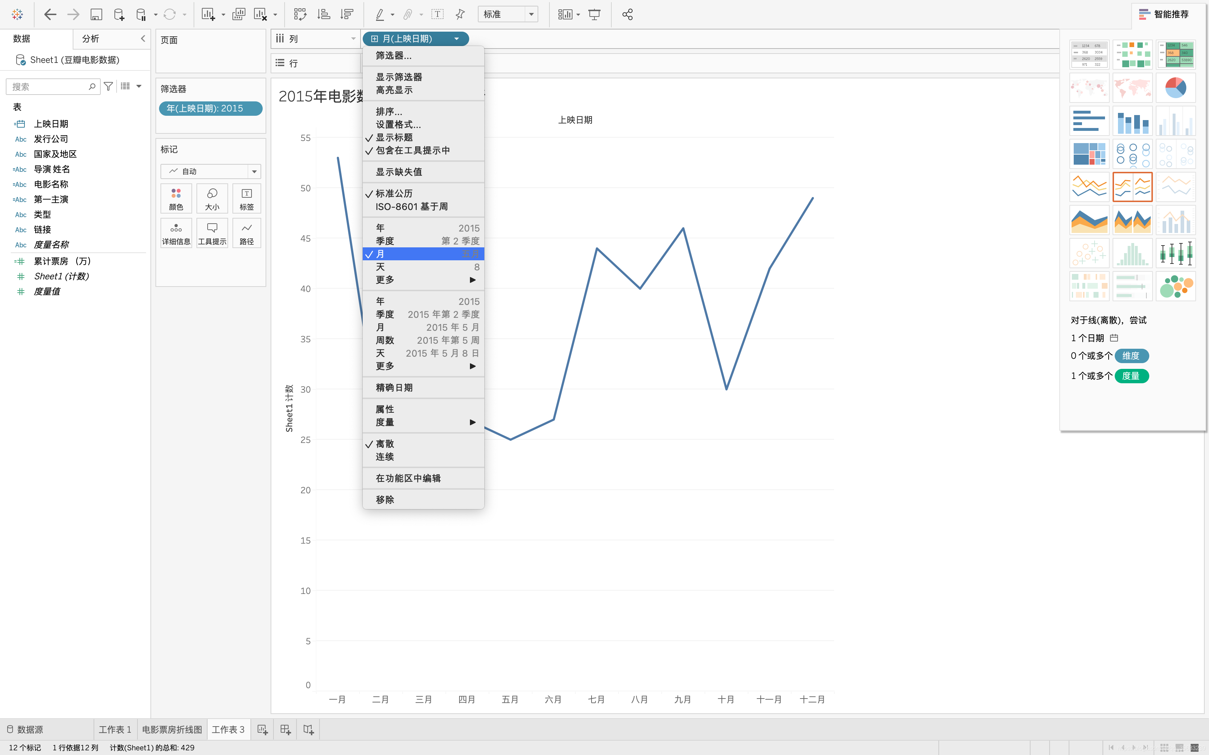Open the 工具提示 marks card
This screenshot has width=1209, height=755.
212,233
